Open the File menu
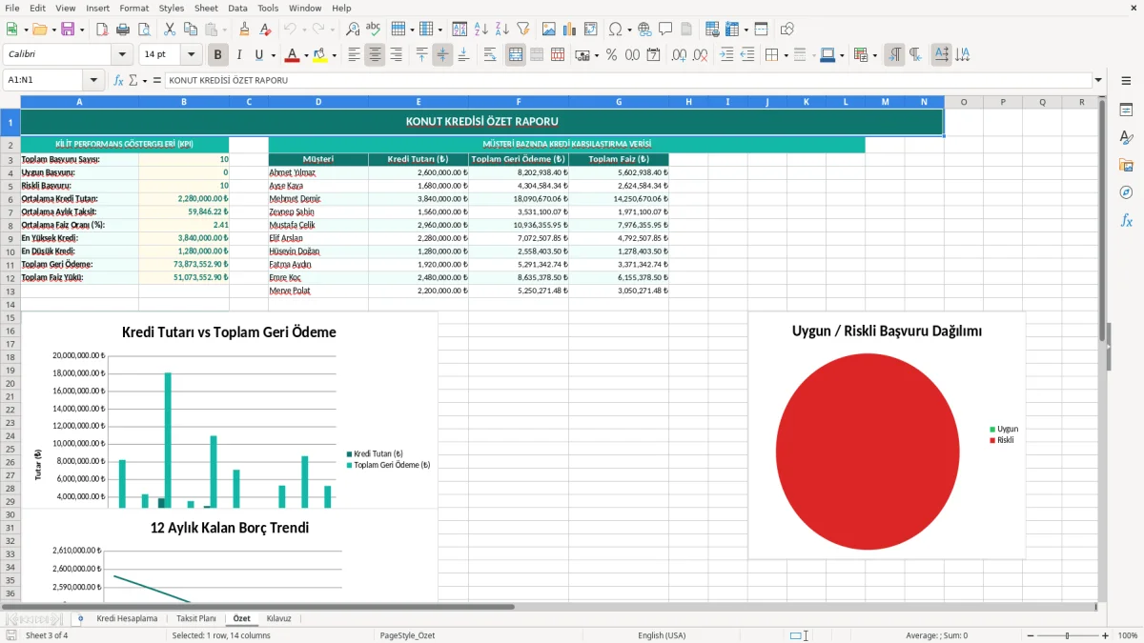1144x643 pixels. coord(12,8)
